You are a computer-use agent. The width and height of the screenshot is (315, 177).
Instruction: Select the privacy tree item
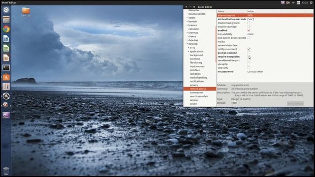194,85
